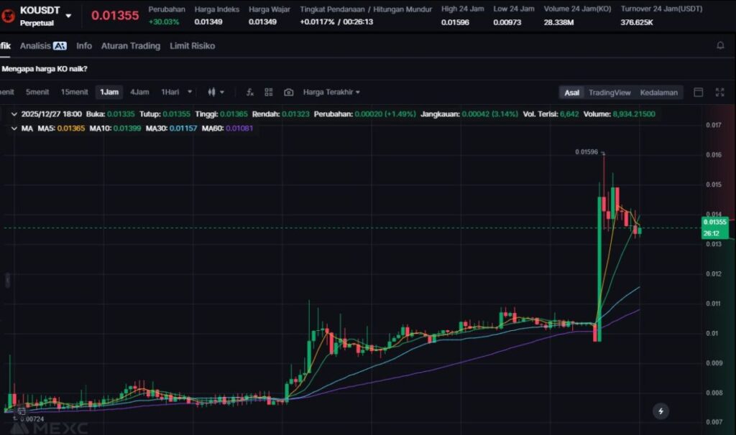Take a chart snapshot with camera icon
Viewport: 736px width, 435px height.
point(288,92)
